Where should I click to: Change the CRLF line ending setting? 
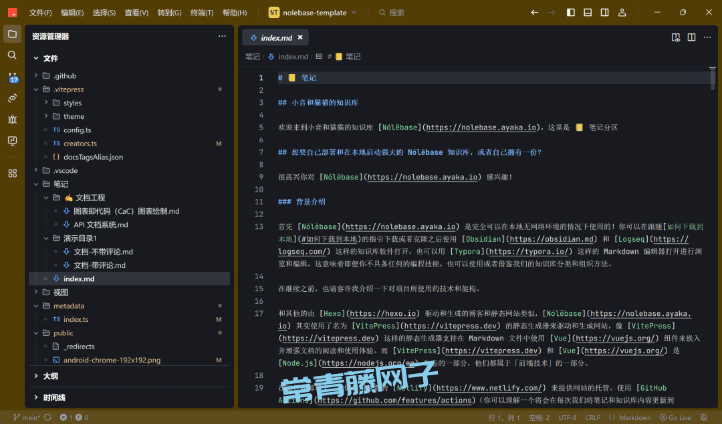pos(592,417)
